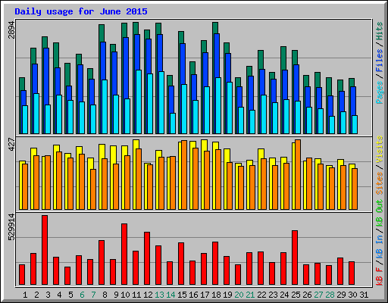Click the 'Daily usage for June 2015' title
Viewport: 388px width, 303px height.
(x=81, y=11)
